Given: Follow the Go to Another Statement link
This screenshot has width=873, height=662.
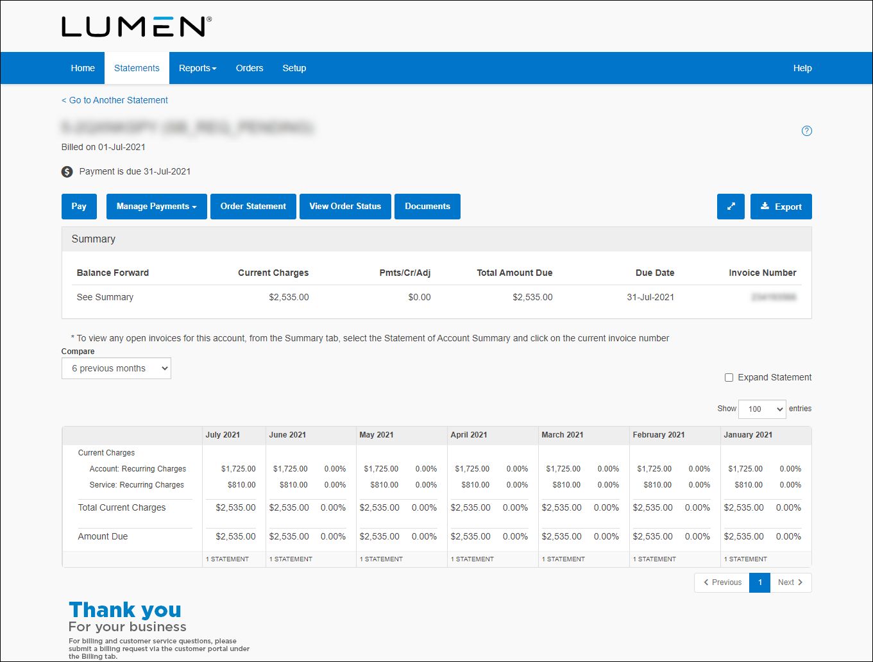Looking at the screenshot, I should click(x=115, y=100).
